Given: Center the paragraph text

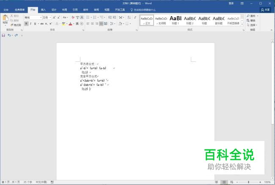Looking at the screenshot, I should (92, 24).
